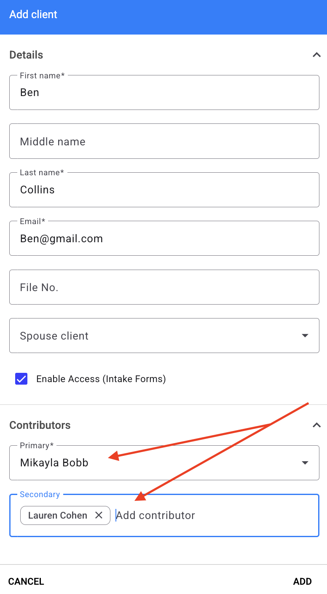Collapse the Contributors section chevron

tap(316, 425)
